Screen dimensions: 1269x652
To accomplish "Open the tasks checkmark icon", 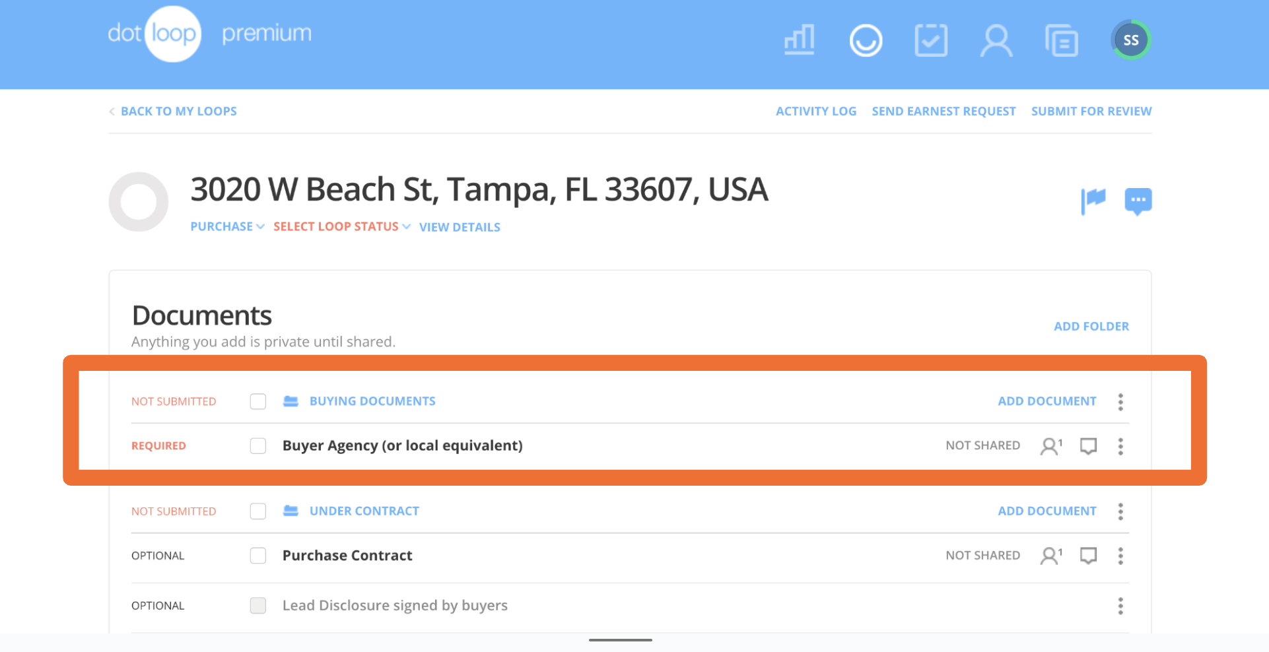I will coord(931,40).
